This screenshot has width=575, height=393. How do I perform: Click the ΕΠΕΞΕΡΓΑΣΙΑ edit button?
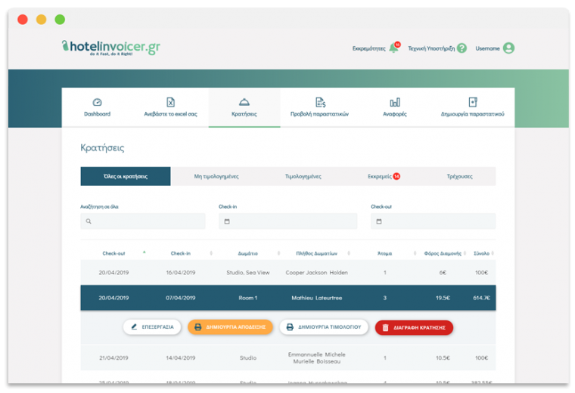coord(152,327)
